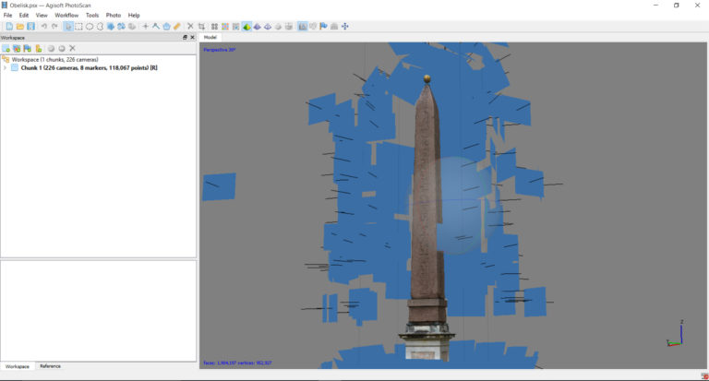709x381 pixels.
Task: Click the XYZ axis indicator
Action: (675, 334)
